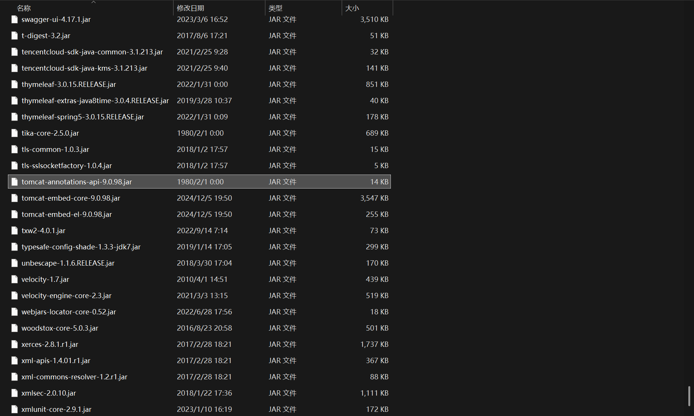Select tomcat-annotations-api-9.0.98.jar file row
Viewport: 694px width, 416px height.
tap(199, 182)
